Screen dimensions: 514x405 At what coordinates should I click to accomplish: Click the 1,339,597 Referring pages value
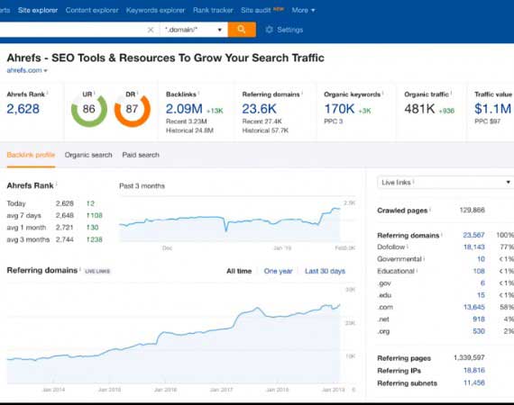tap(469, 357)
